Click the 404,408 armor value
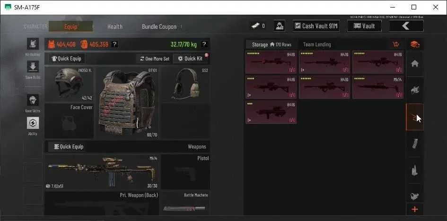This screenshot has width=447, height=221. click(x=66, y=44)
